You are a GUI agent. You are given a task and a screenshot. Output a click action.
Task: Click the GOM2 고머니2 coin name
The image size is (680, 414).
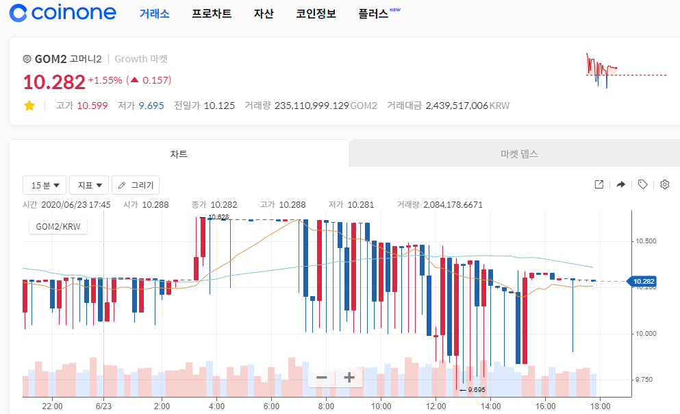coord(68,58)
